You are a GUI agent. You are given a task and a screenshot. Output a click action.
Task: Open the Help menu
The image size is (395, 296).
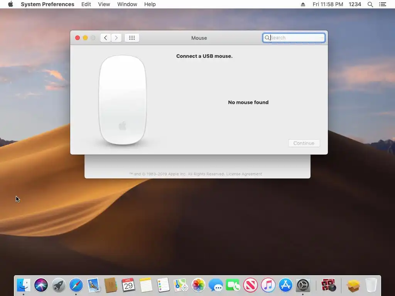(150, 4)
